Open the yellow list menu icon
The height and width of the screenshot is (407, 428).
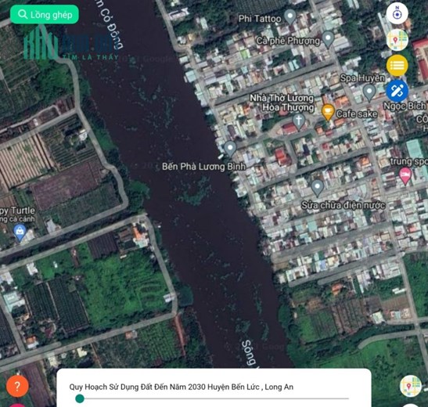397,66
